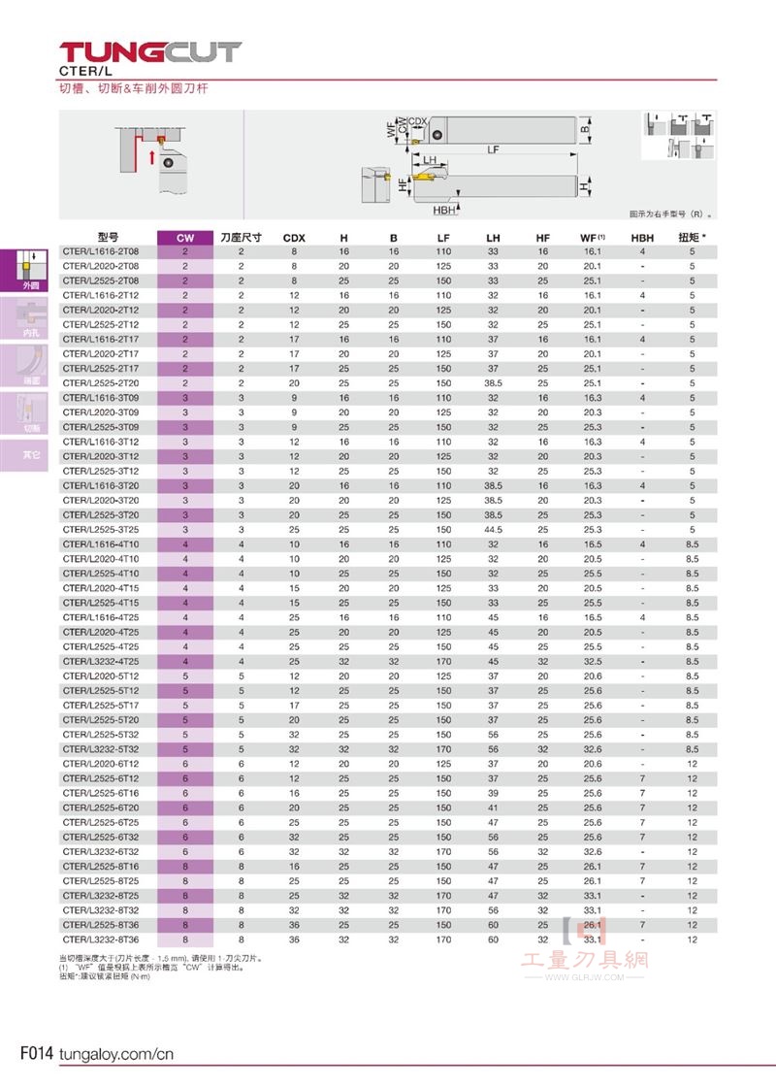Click the CDX column header
The image size is (776, 1087).
(294, 238)
